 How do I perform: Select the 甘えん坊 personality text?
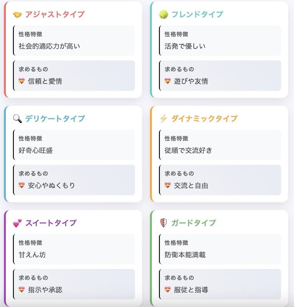coord(32,255)
